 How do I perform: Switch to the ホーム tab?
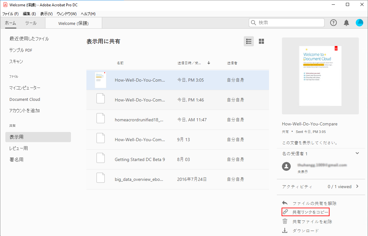point(10,23)
